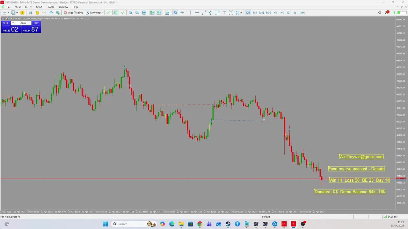Tile chart windows with grid icon

[x=144, y=13]
